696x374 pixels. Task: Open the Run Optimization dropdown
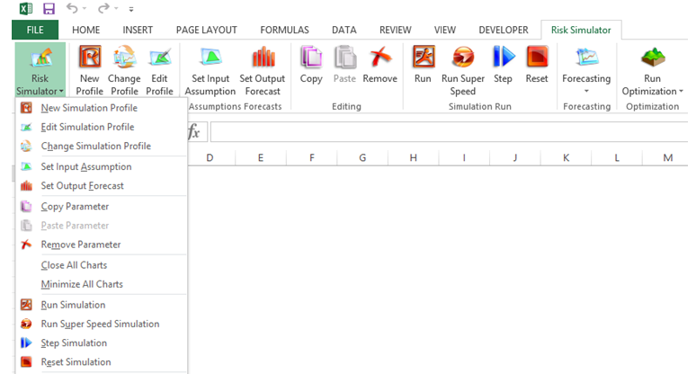click(x=652, y=70)
